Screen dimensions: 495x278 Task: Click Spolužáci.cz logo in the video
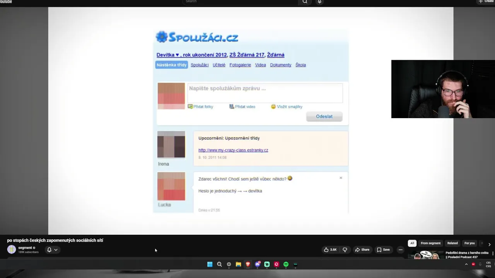197,37
